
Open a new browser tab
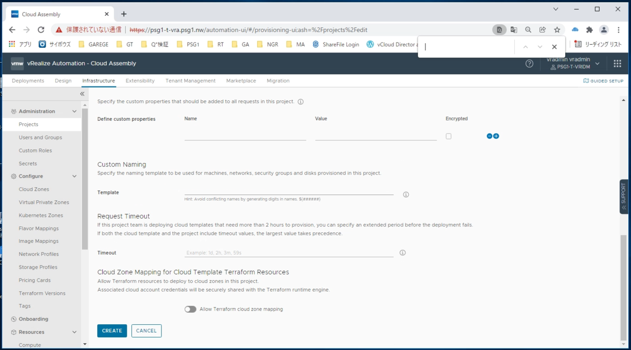point(124,14)
